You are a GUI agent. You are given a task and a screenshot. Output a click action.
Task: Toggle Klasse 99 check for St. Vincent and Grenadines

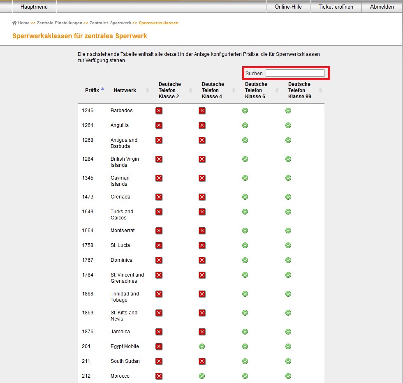[288, 275]
